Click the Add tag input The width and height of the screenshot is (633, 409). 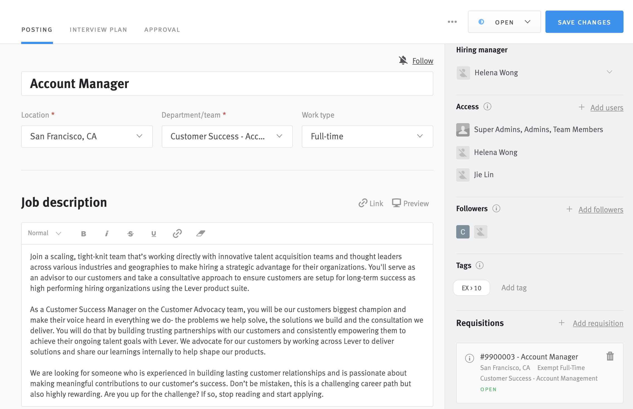514,288
